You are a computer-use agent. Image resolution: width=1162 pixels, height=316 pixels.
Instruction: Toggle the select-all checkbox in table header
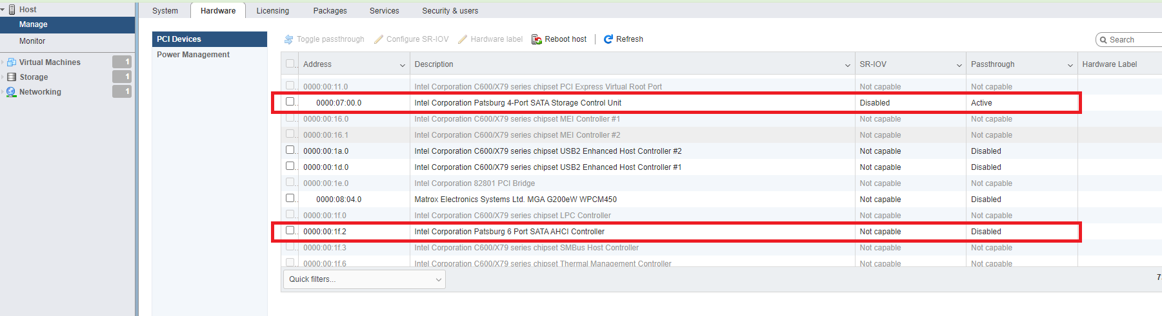pyautogui.click(x=290, y=64)
